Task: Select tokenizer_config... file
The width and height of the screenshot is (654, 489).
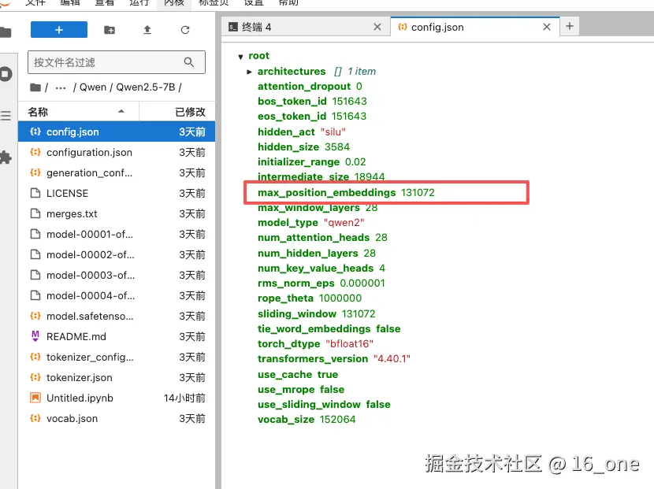Action: click(117, 357)
